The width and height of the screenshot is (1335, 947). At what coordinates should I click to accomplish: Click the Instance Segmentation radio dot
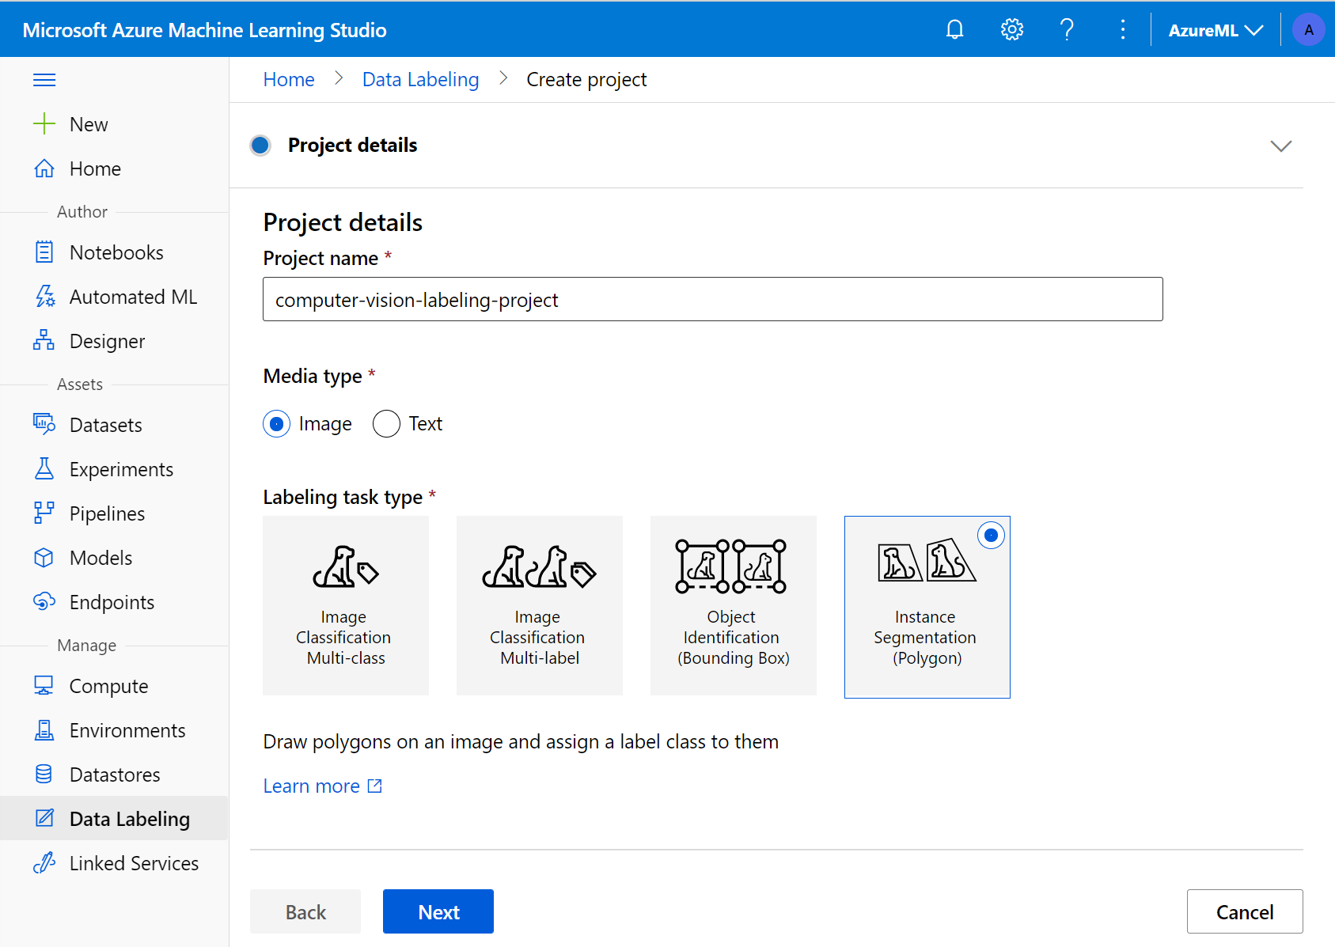click(x=991, y=536)
